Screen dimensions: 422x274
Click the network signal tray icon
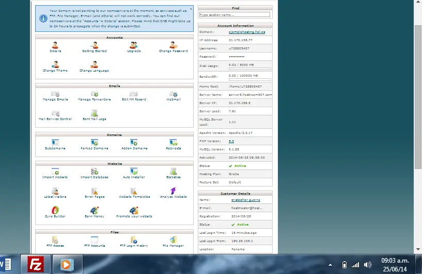(x=355, y=265)
